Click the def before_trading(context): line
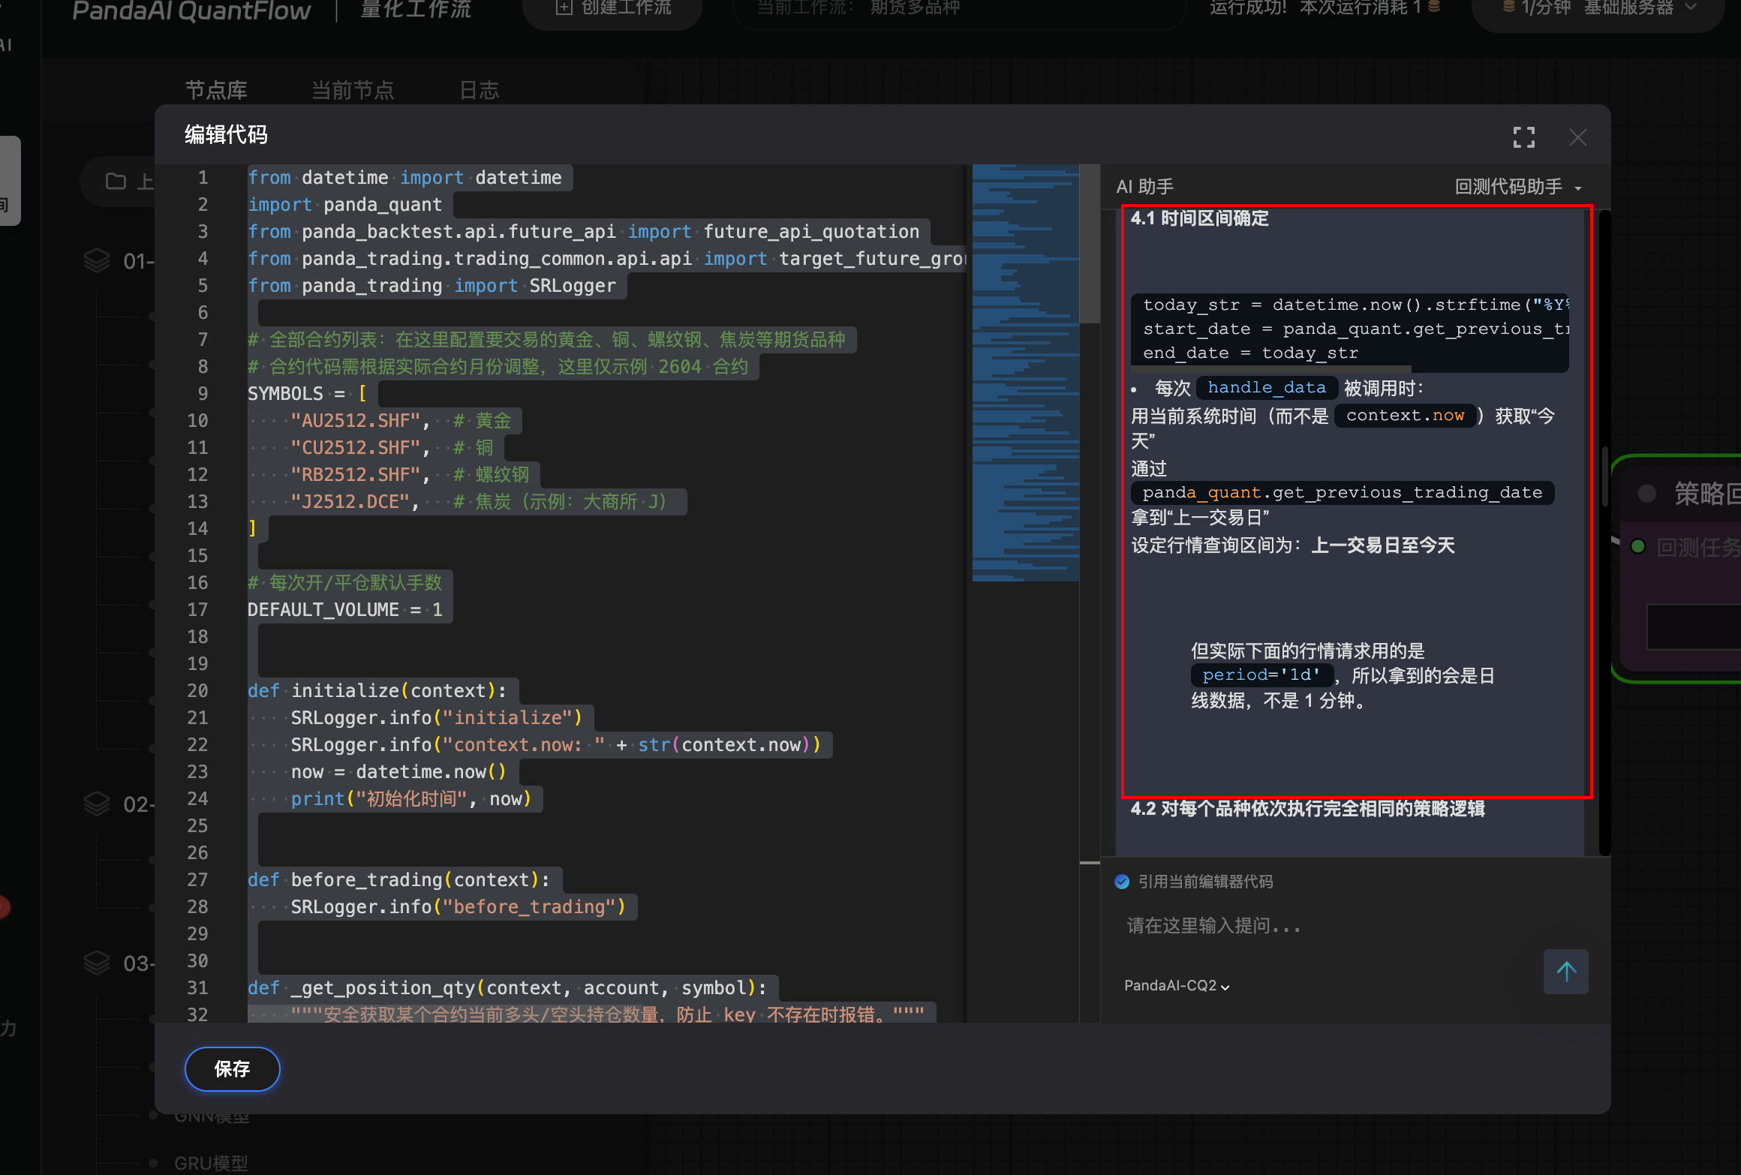1741x1175 pixels. click(399, 880)
